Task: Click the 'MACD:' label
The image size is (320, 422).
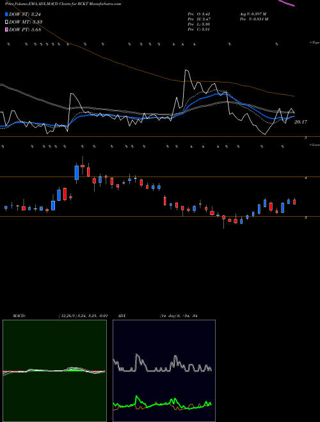Action: coord(19,316)
